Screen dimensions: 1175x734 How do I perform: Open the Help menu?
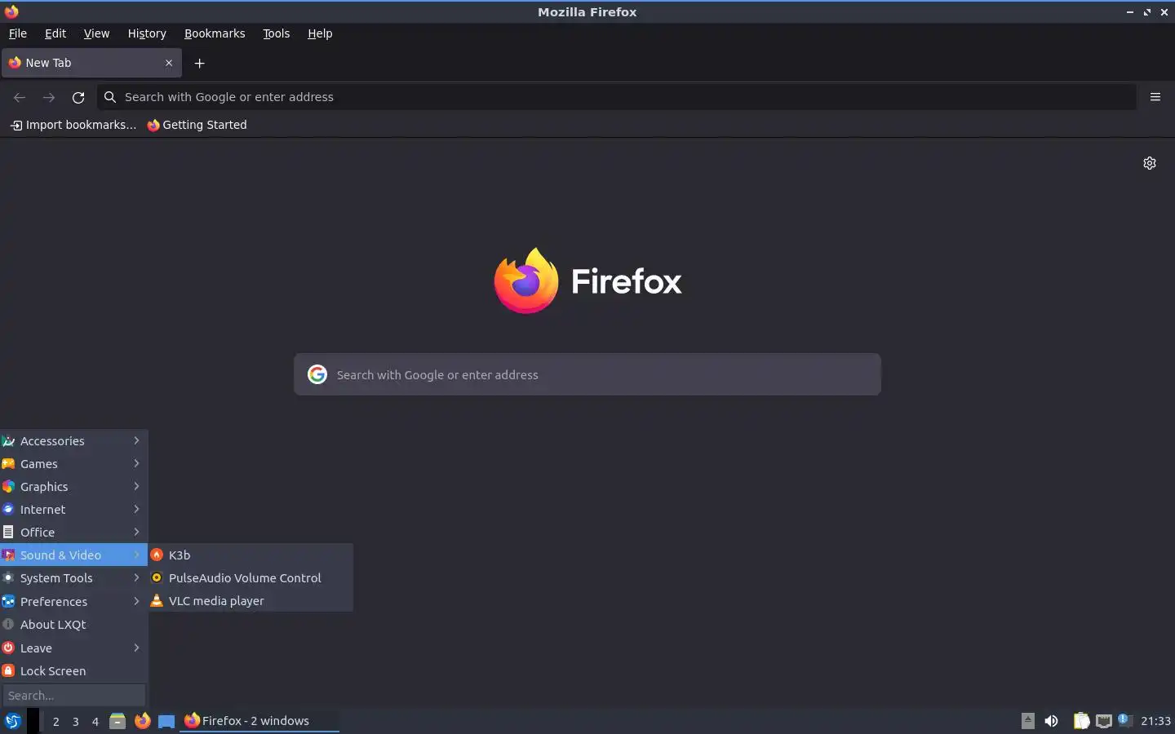pyautogui.click(x=320, y=33)
